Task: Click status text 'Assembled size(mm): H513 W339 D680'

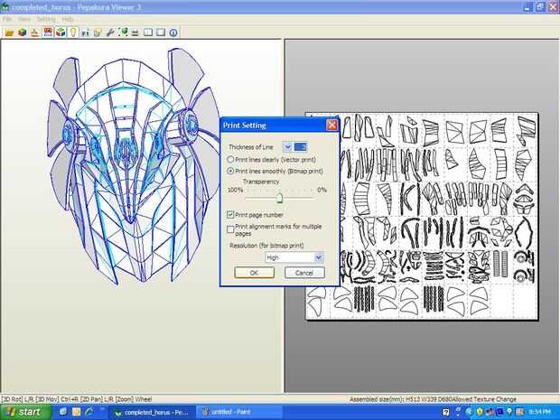Action: point(399,399)
